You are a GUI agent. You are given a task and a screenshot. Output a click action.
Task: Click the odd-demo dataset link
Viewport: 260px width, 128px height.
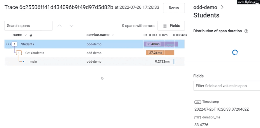[x=206, y=7]
